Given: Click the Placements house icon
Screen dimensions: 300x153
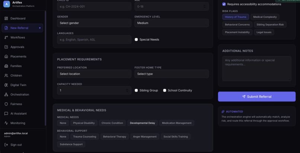Looking at the screenshot, I should coord(6,56).
